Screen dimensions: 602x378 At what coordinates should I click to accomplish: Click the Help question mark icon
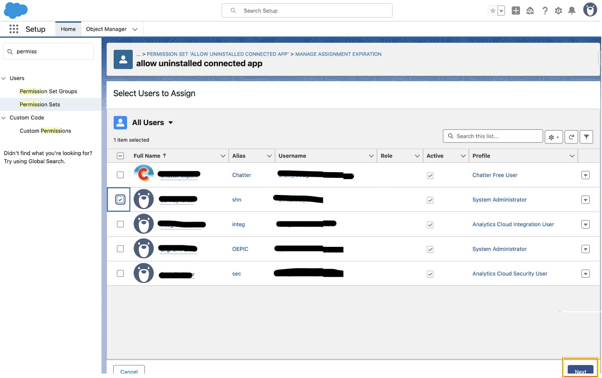[x=545, y=11]
